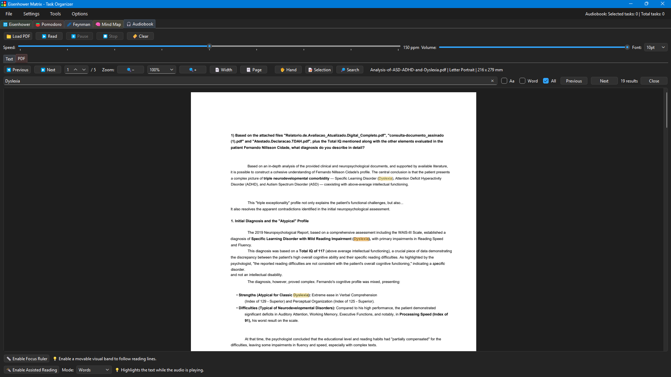Click the Load PDF folder button
671x377 pixels.
click(x=18, y=36)
